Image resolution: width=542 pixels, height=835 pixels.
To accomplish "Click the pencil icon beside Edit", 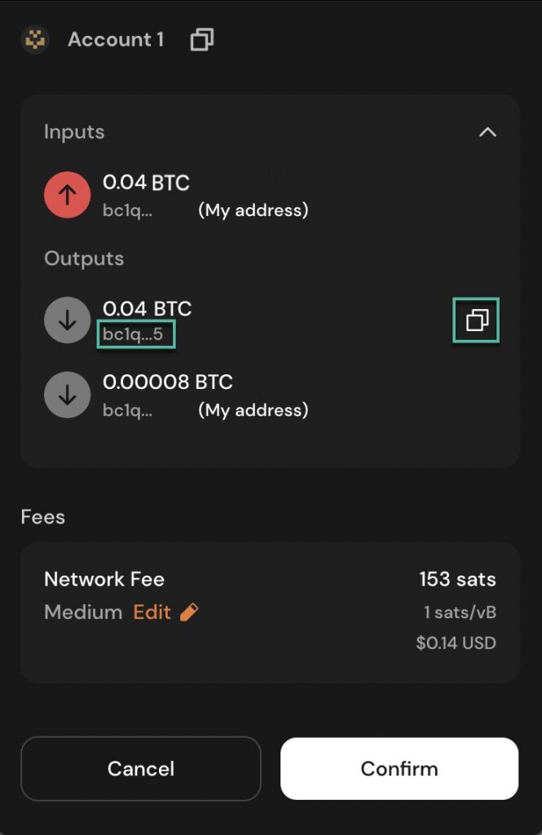I will tap(189, 612).
